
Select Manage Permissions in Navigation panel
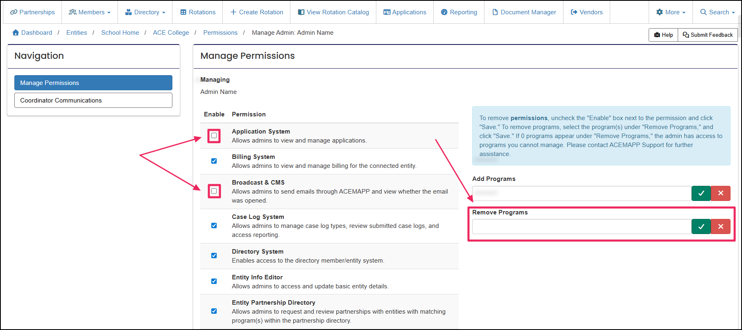(93, 82)
